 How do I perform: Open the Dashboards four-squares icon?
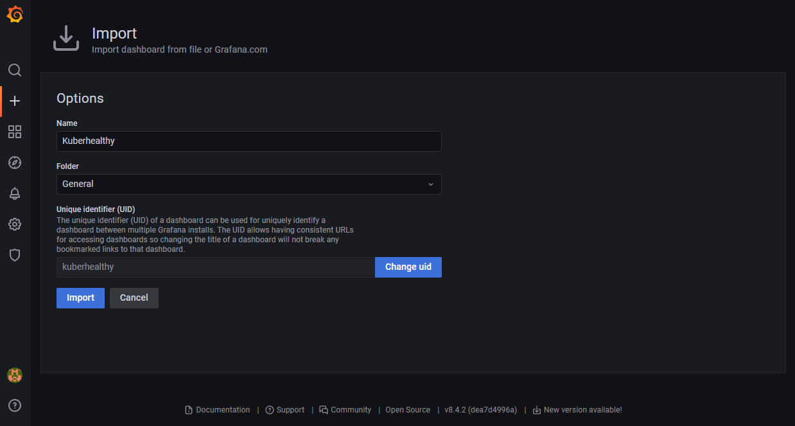pyautogui.click(x=15, y=132)
